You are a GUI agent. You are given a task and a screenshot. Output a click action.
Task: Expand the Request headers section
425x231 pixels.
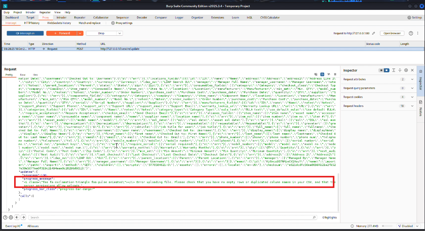tap(378, 106)
